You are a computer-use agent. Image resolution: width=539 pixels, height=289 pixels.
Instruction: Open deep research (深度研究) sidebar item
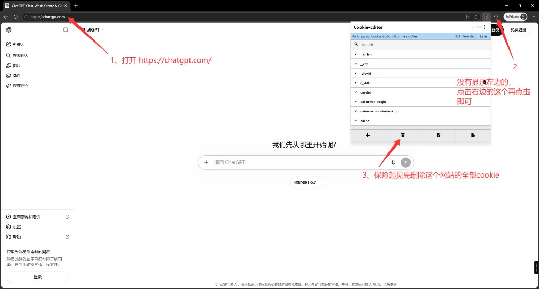point(37,86)
